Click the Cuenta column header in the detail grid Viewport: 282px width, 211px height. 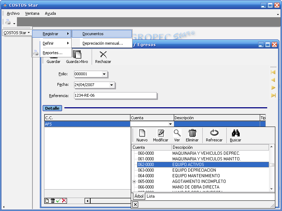point(152,118)
